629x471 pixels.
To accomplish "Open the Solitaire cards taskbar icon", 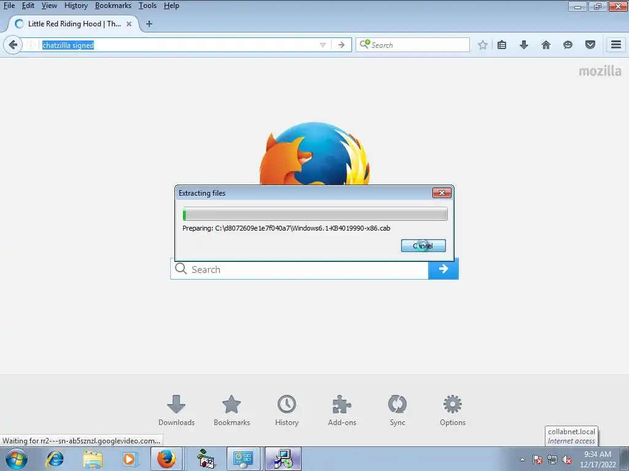I will coord(206,459).
